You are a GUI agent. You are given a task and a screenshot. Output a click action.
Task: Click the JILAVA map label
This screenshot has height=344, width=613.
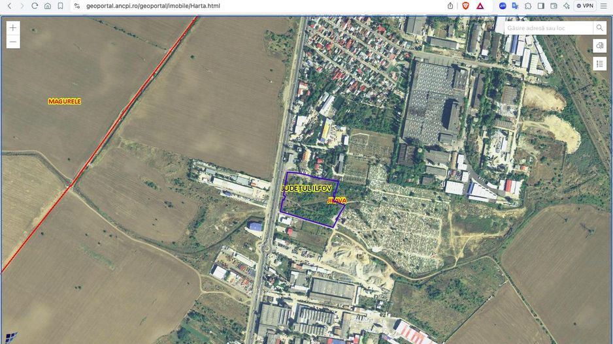337,200
